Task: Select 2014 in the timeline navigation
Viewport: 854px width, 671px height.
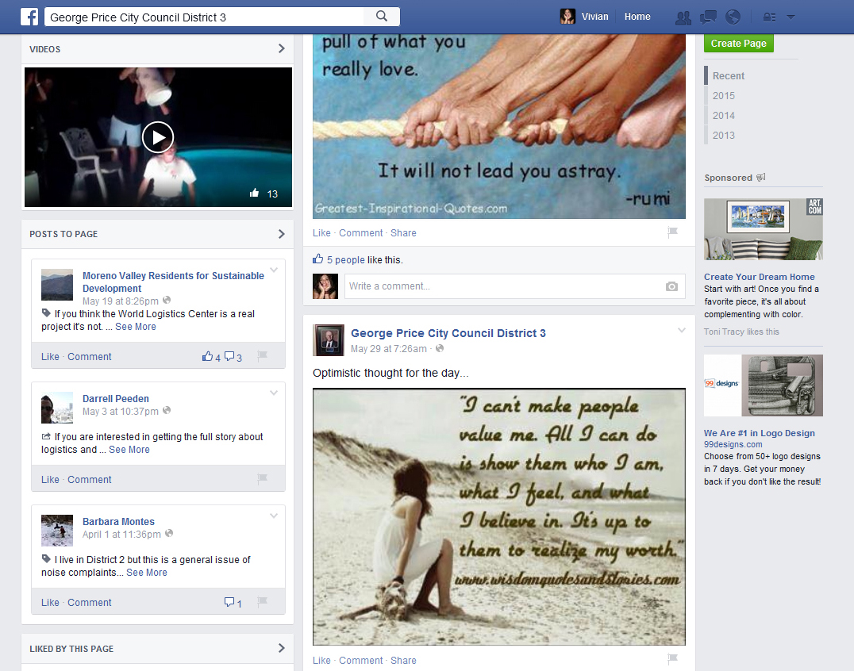Action: click(x=723, y=115)
